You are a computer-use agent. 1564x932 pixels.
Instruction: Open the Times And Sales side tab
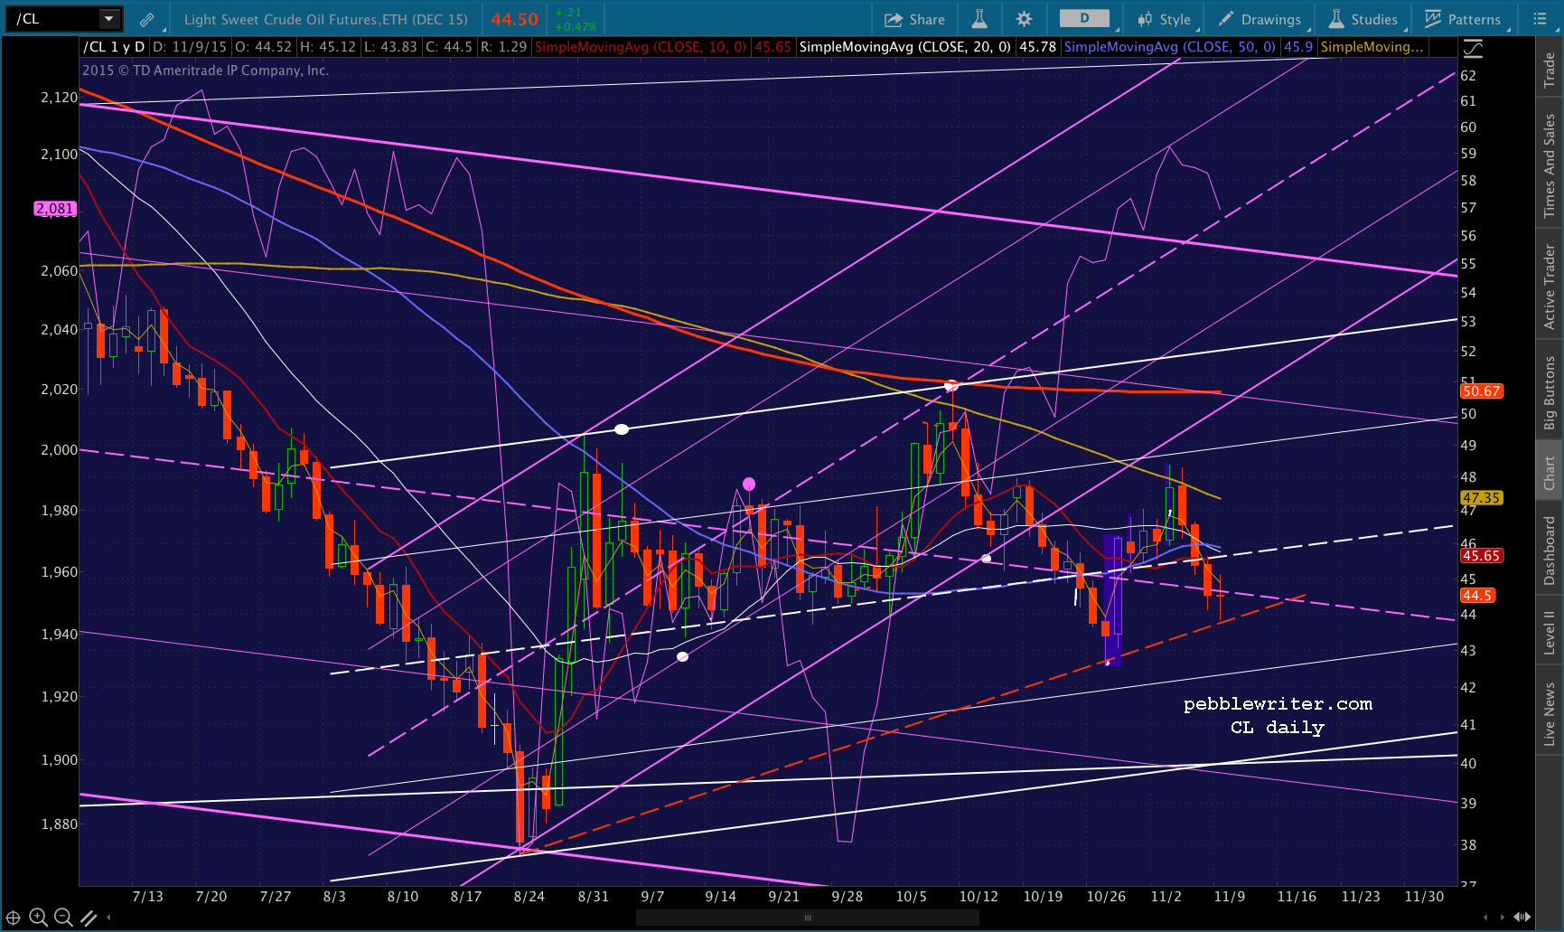[1550, 165]
